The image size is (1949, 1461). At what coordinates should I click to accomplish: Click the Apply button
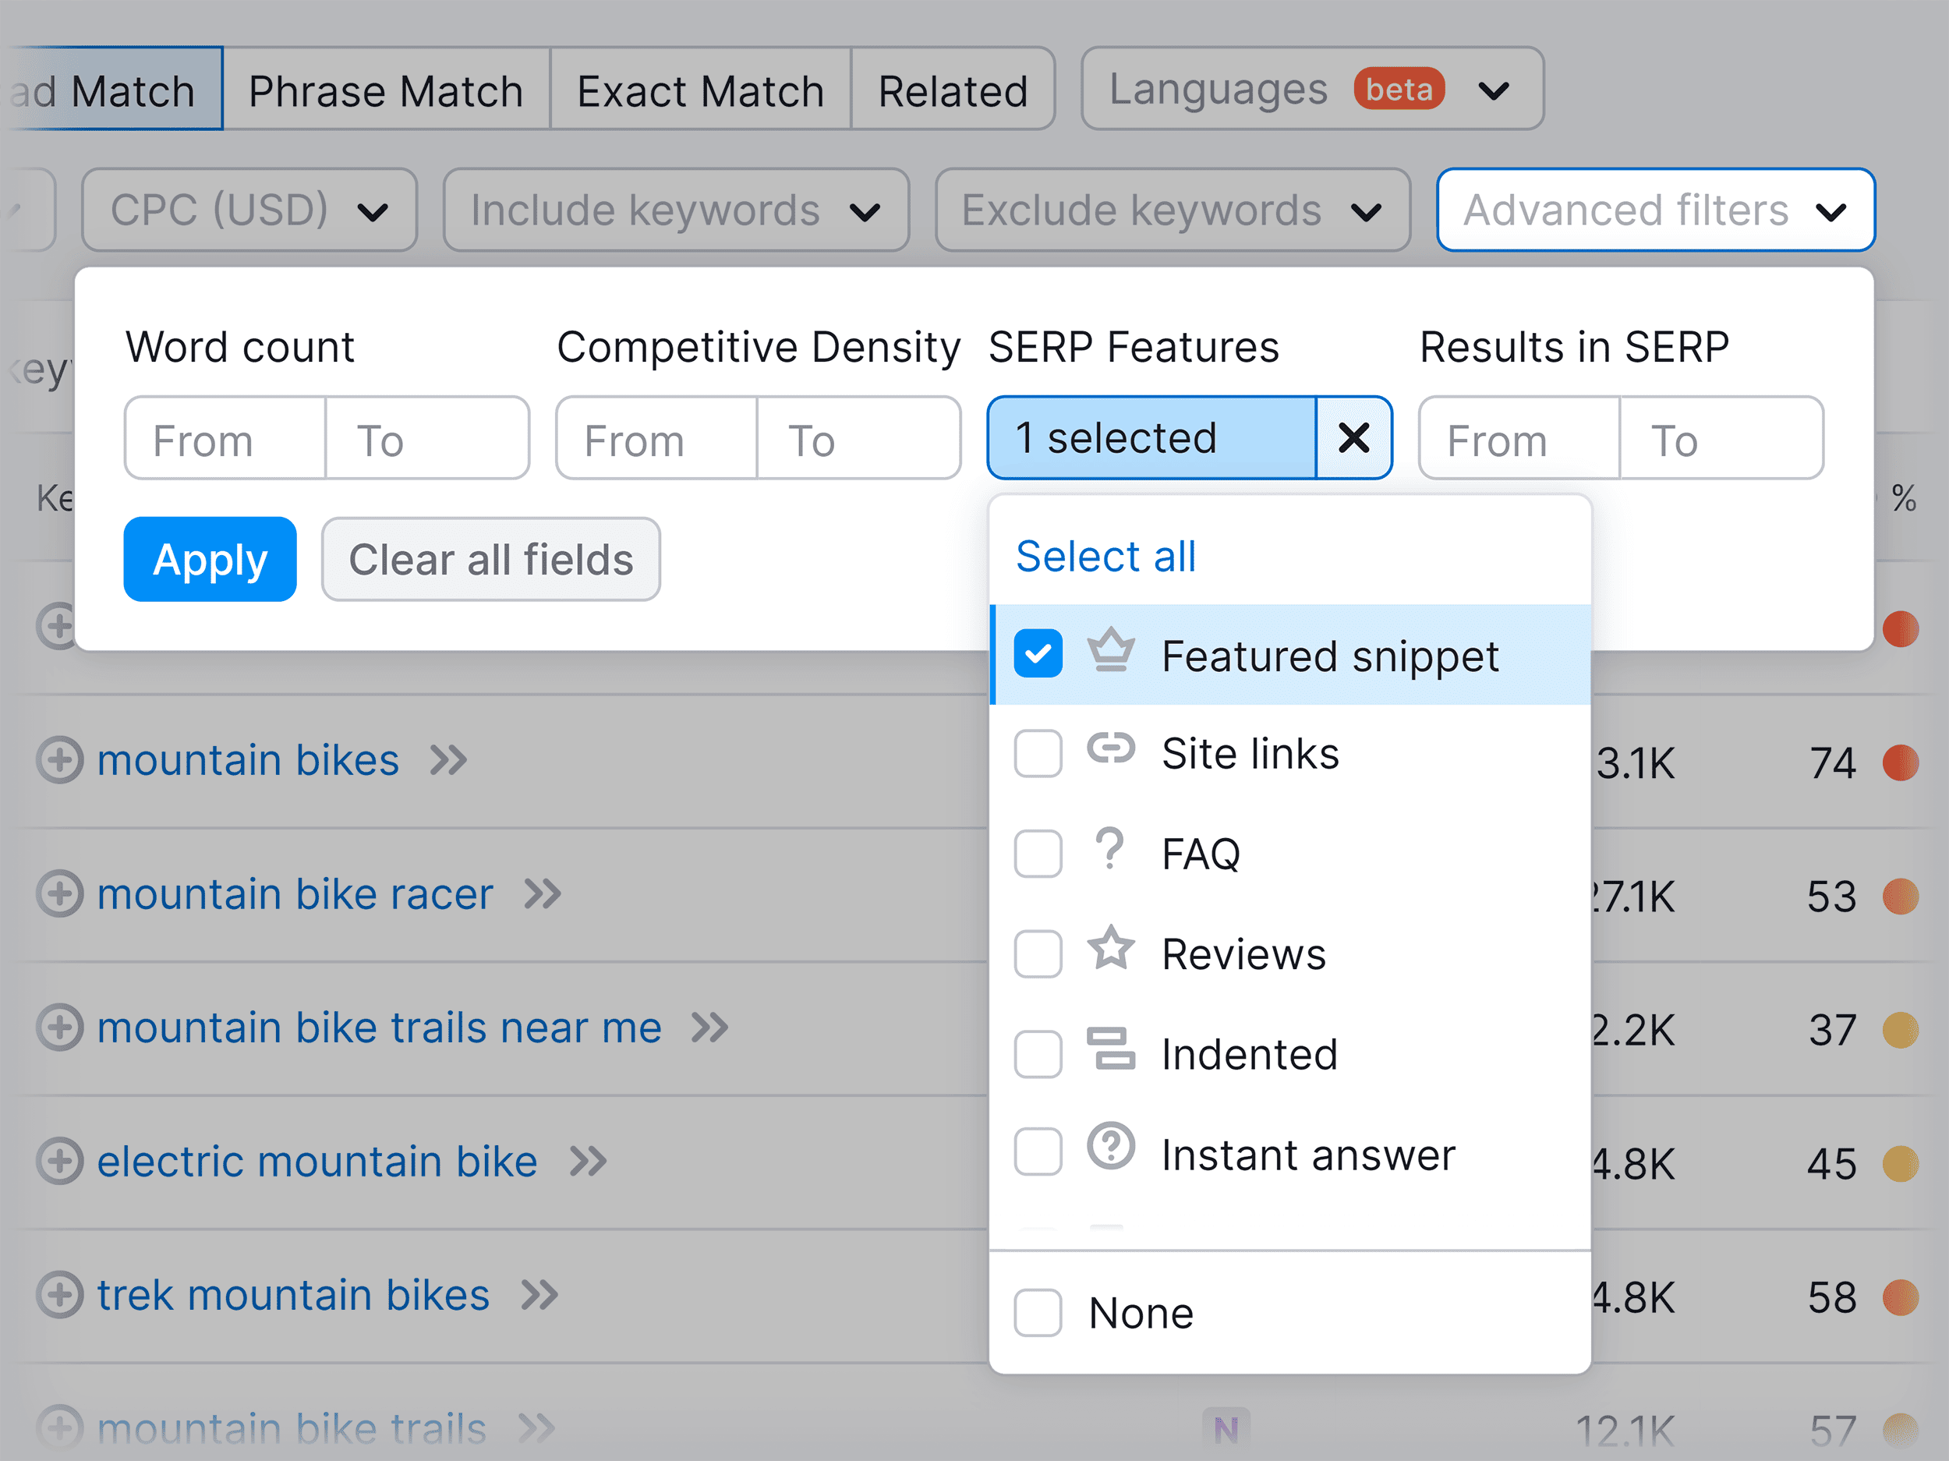[210, 559]
